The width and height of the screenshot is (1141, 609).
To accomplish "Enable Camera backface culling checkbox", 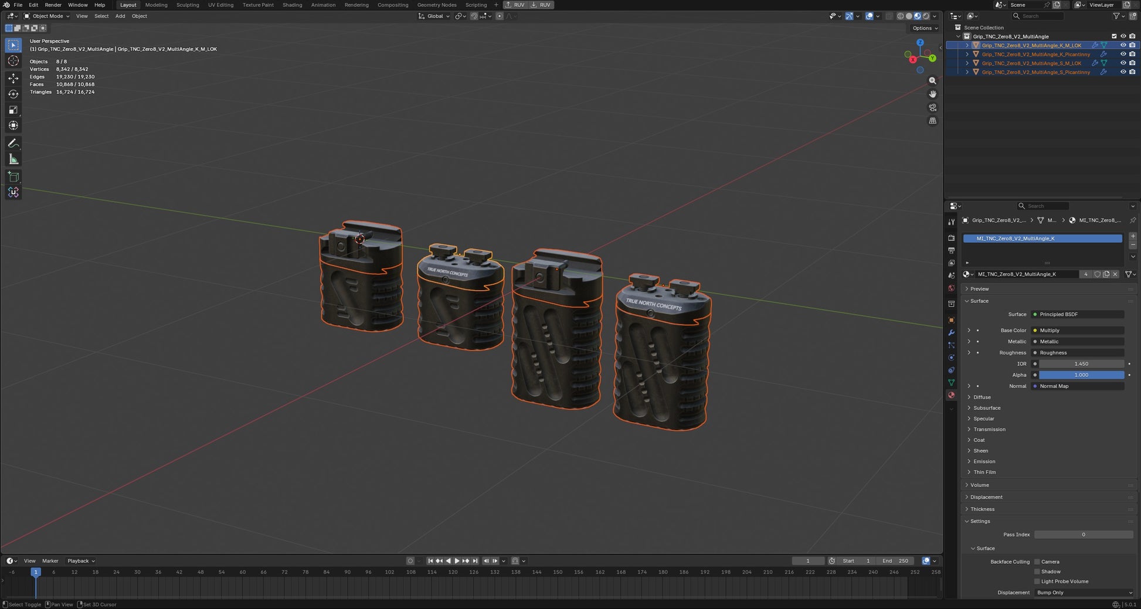I will tap(1037, 562).
